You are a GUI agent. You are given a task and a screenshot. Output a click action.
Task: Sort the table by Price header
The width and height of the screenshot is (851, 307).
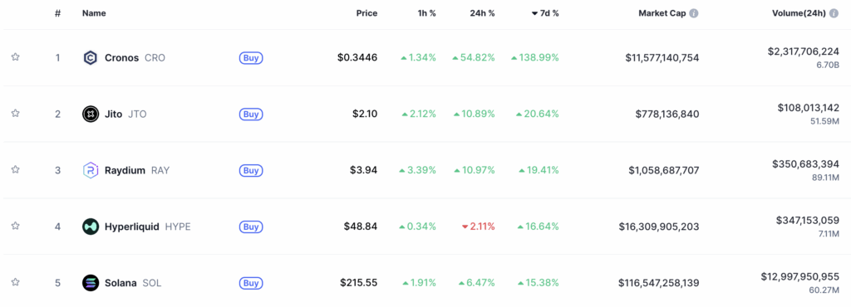point(366,13)
